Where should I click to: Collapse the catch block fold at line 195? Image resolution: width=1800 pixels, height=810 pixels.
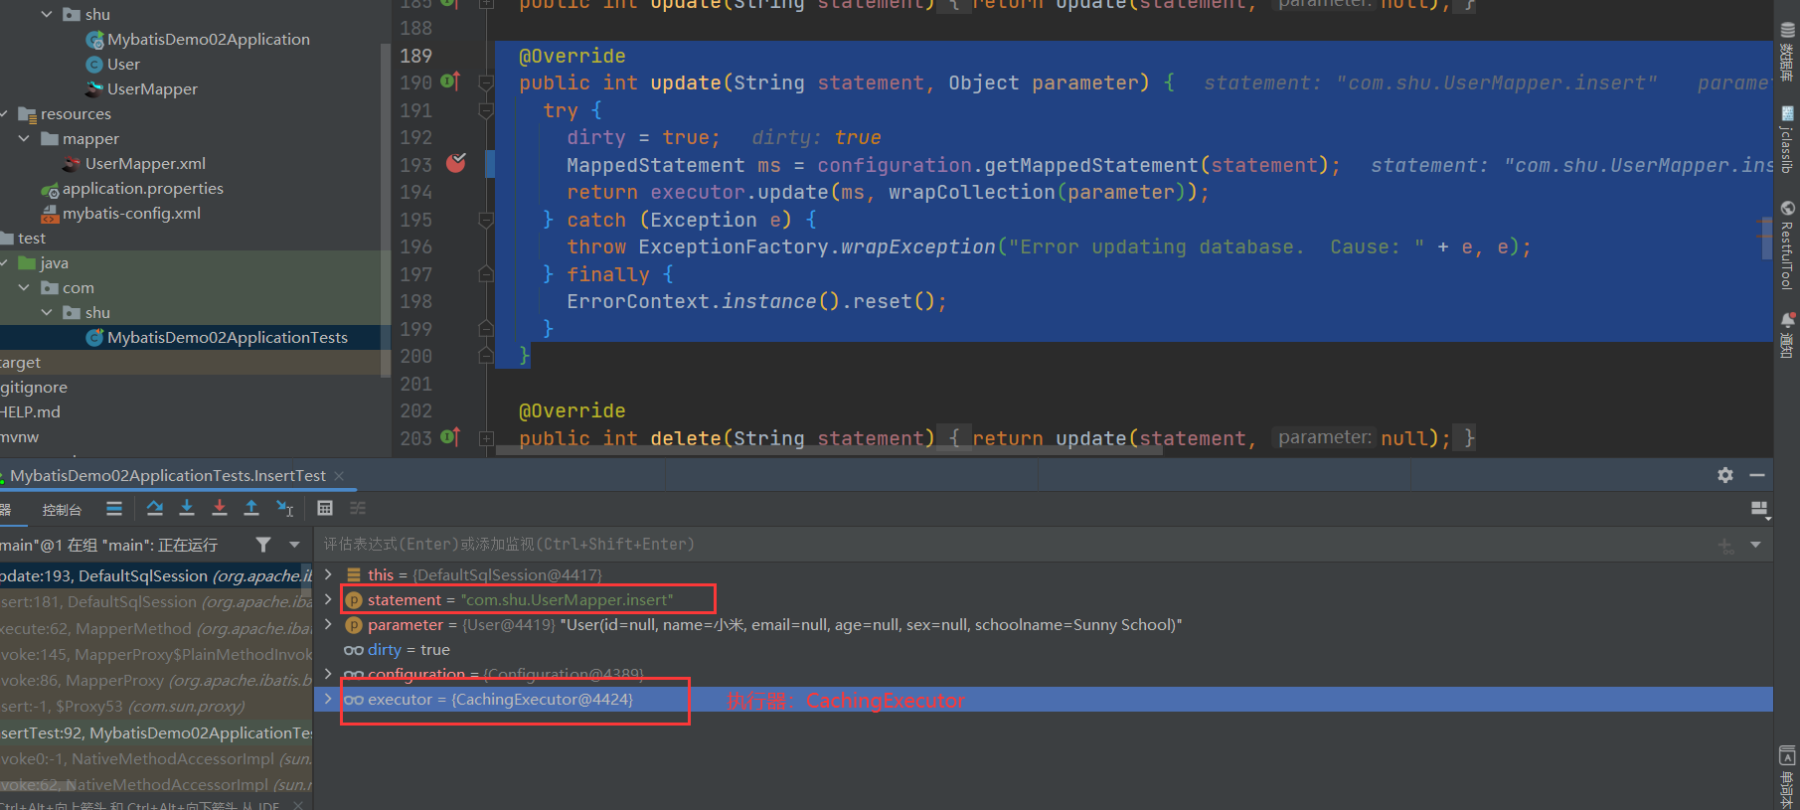tap(486, 220)
